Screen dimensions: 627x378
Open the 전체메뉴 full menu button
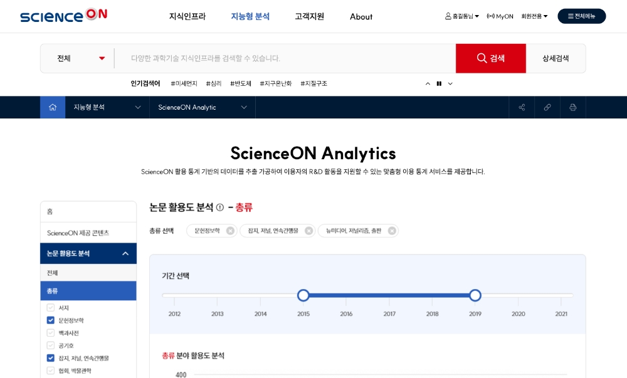pos(581,16)
